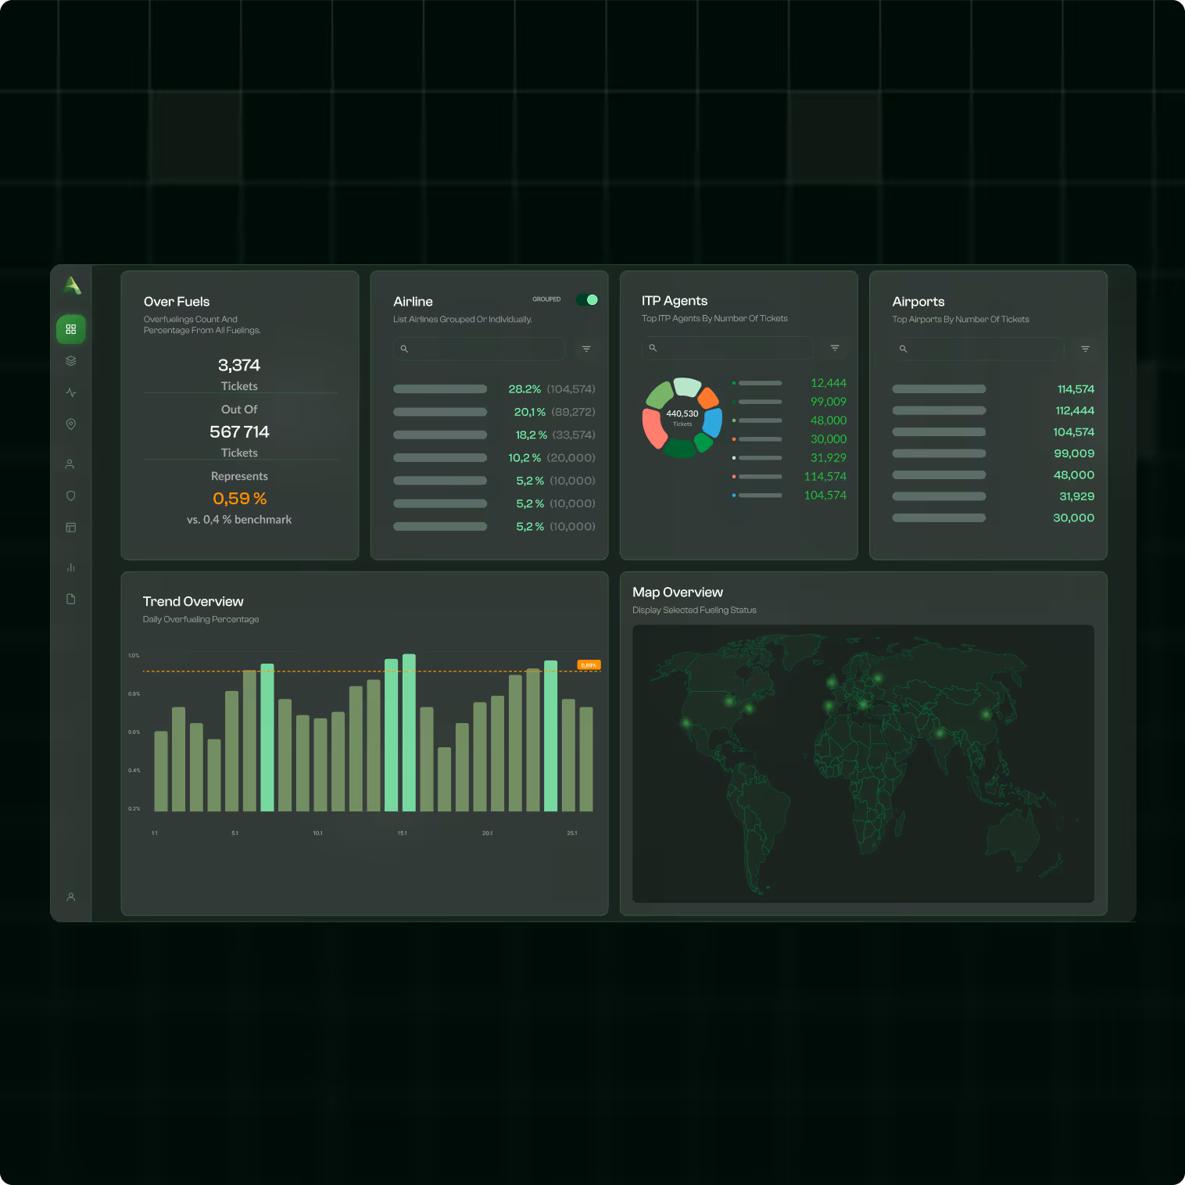
Task: Focus the ITP Agents search field
Action: pyautogui.click(x=728, y=348)
